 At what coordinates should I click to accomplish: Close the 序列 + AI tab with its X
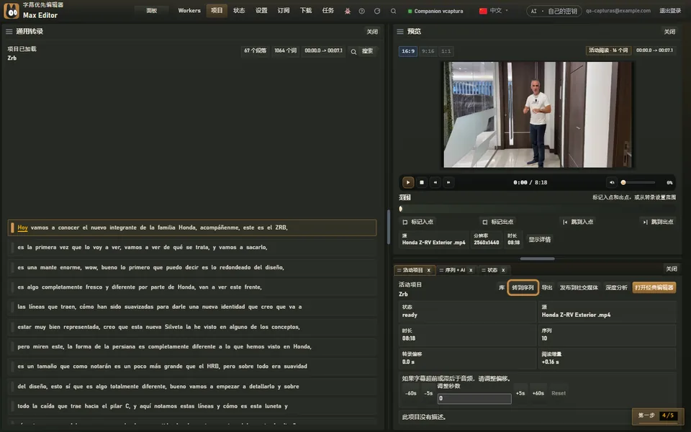point(471,270)
